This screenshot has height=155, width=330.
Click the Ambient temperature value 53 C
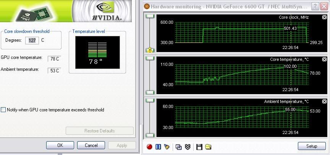pyautogui.click(x=55, y=71)
